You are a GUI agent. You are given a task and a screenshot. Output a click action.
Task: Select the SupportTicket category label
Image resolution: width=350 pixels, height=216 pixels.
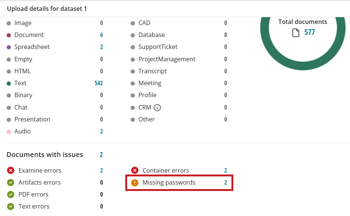click(158, 47)
